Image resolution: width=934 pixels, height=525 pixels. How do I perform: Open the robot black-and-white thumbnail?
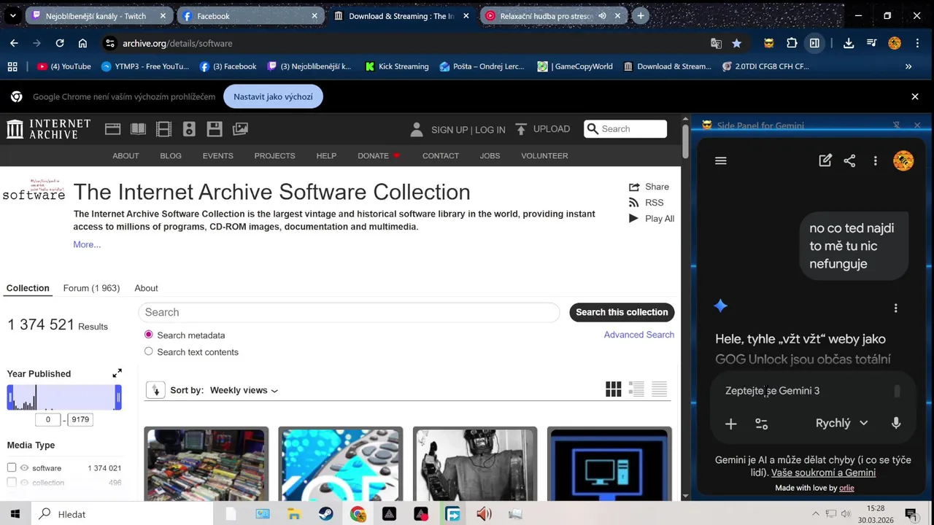click(475, 464)
